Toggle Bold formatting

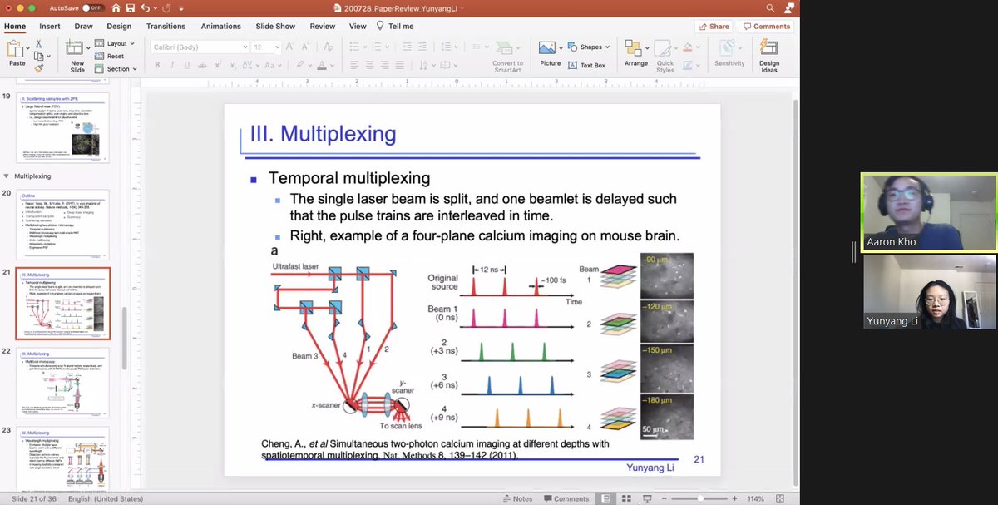[157, 65]
